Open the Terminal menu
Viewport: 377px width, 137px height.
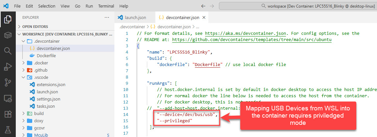point(106,6)
